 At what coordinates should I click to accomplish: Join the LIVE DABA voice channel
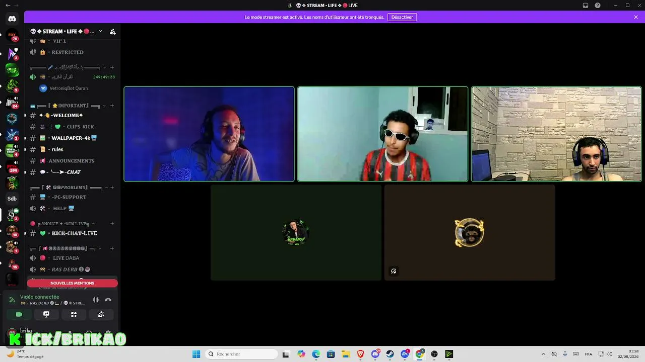pos(72,258)
